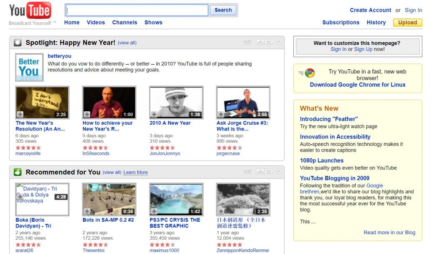Switch to the Shows tab
This screenshot has width=431, height=254.
click(x=153, y=22)
